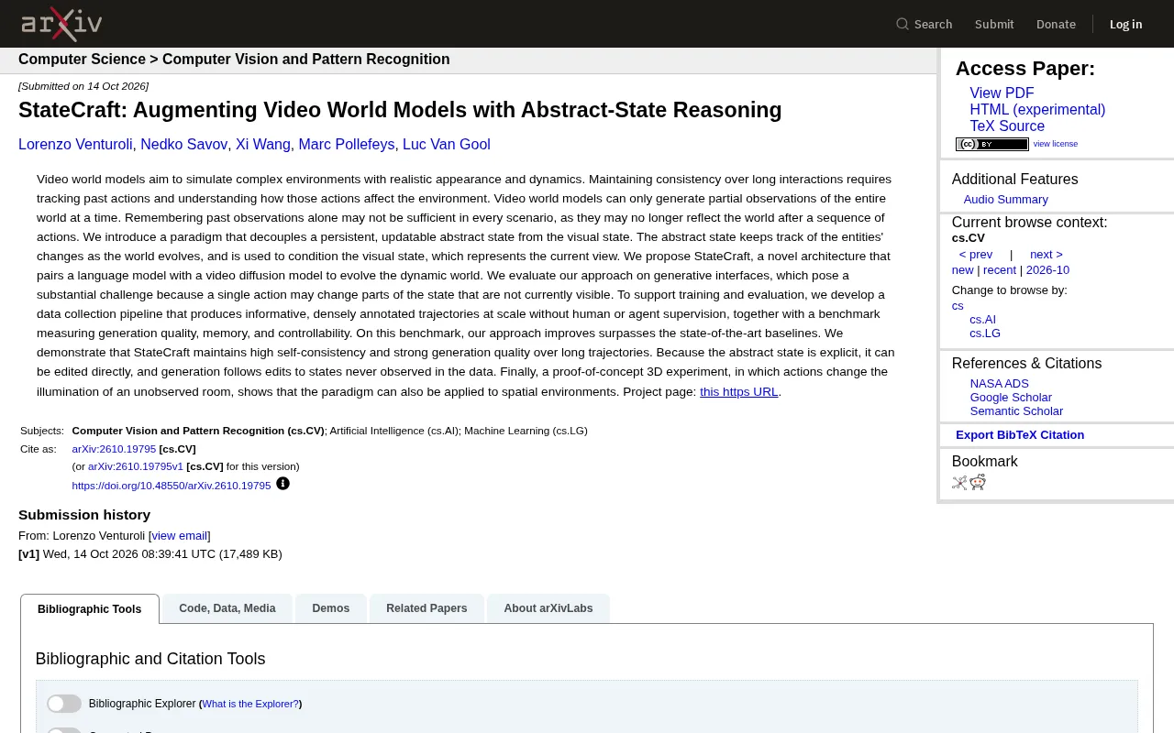Bookmark on BibSonomy icon
Screen dimensions: 1174x733
[x=959, y=483]
